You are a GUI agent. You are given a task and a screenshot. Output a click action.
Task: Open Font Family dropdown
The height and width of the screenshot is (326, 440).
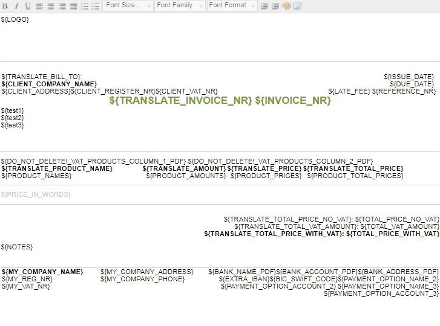[x=180, y=5]
